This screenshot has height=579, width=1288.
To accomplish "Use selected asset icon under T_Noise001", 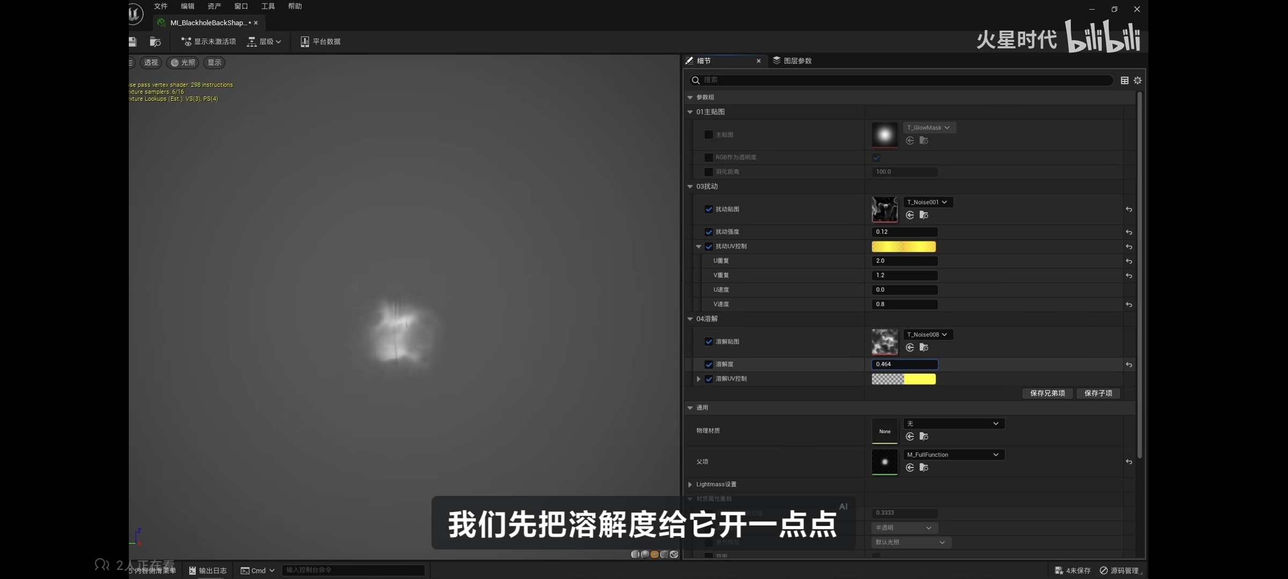I will coord(910,215).
